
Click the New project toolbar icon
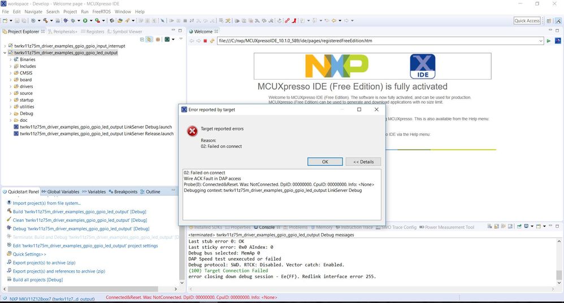[5, 20]
